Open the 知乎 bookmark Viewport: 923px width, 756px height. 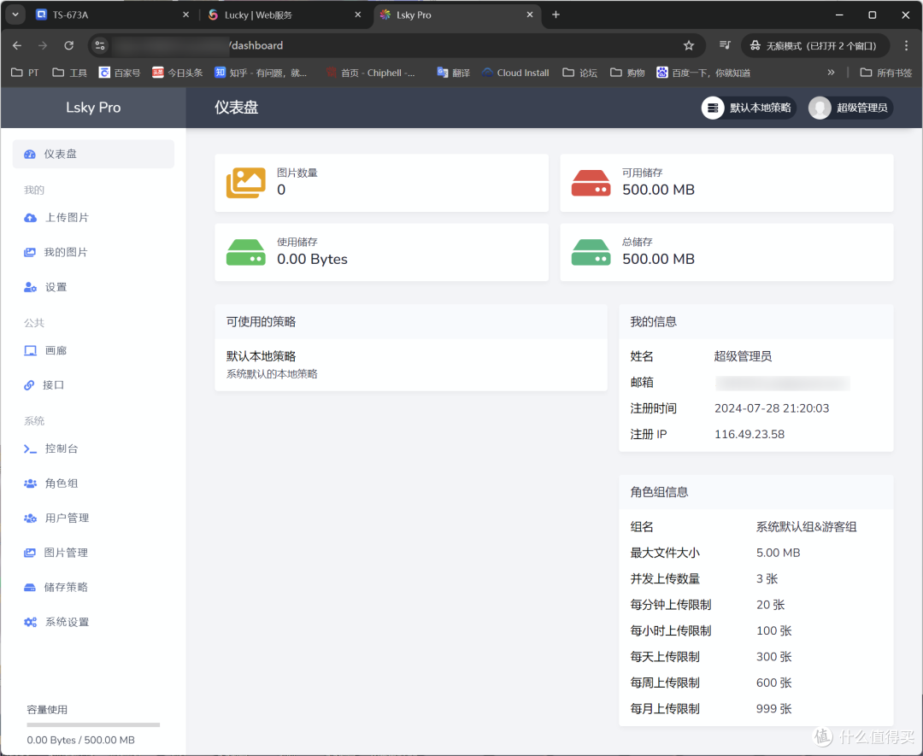(261, 73)
